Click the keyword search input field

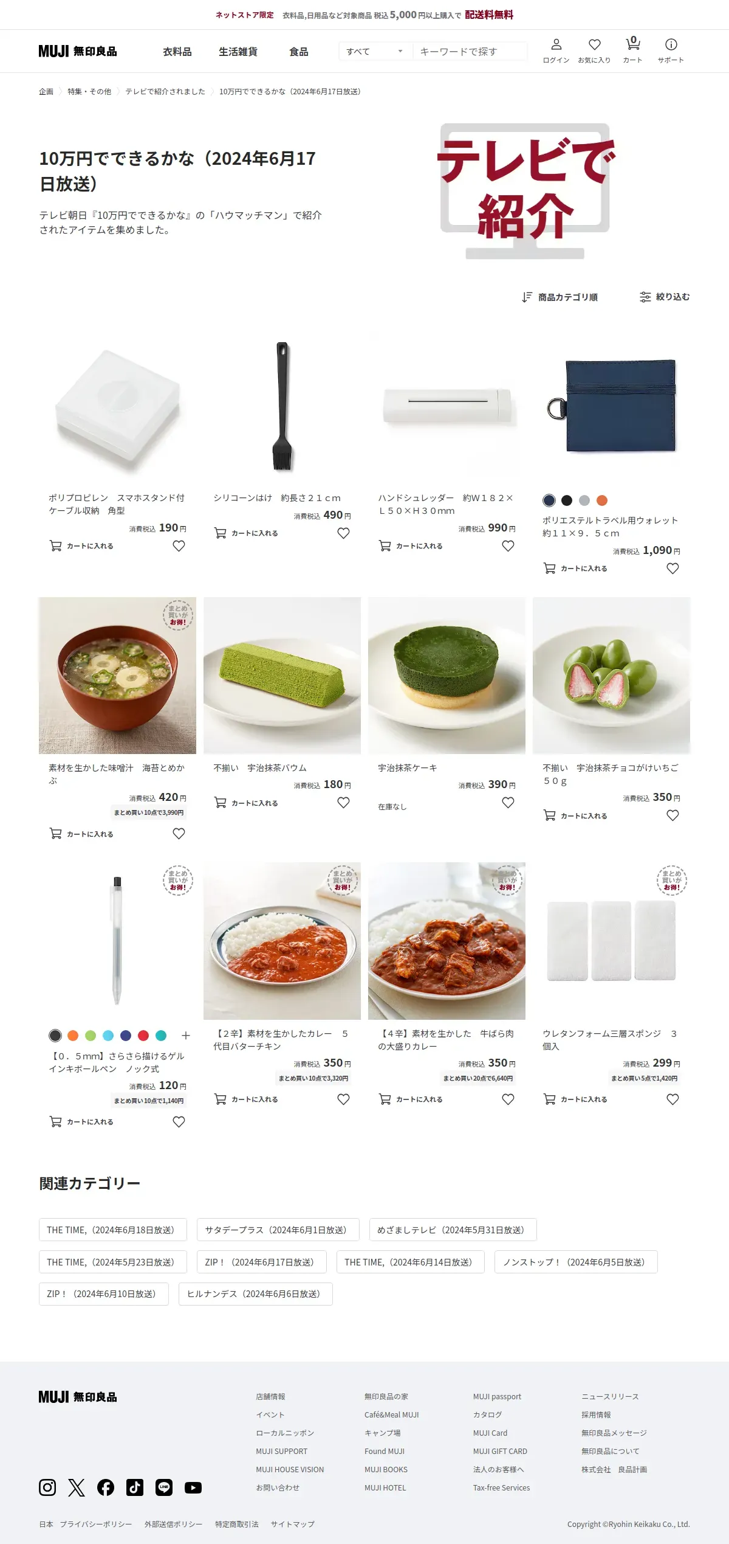coord(470,51)
